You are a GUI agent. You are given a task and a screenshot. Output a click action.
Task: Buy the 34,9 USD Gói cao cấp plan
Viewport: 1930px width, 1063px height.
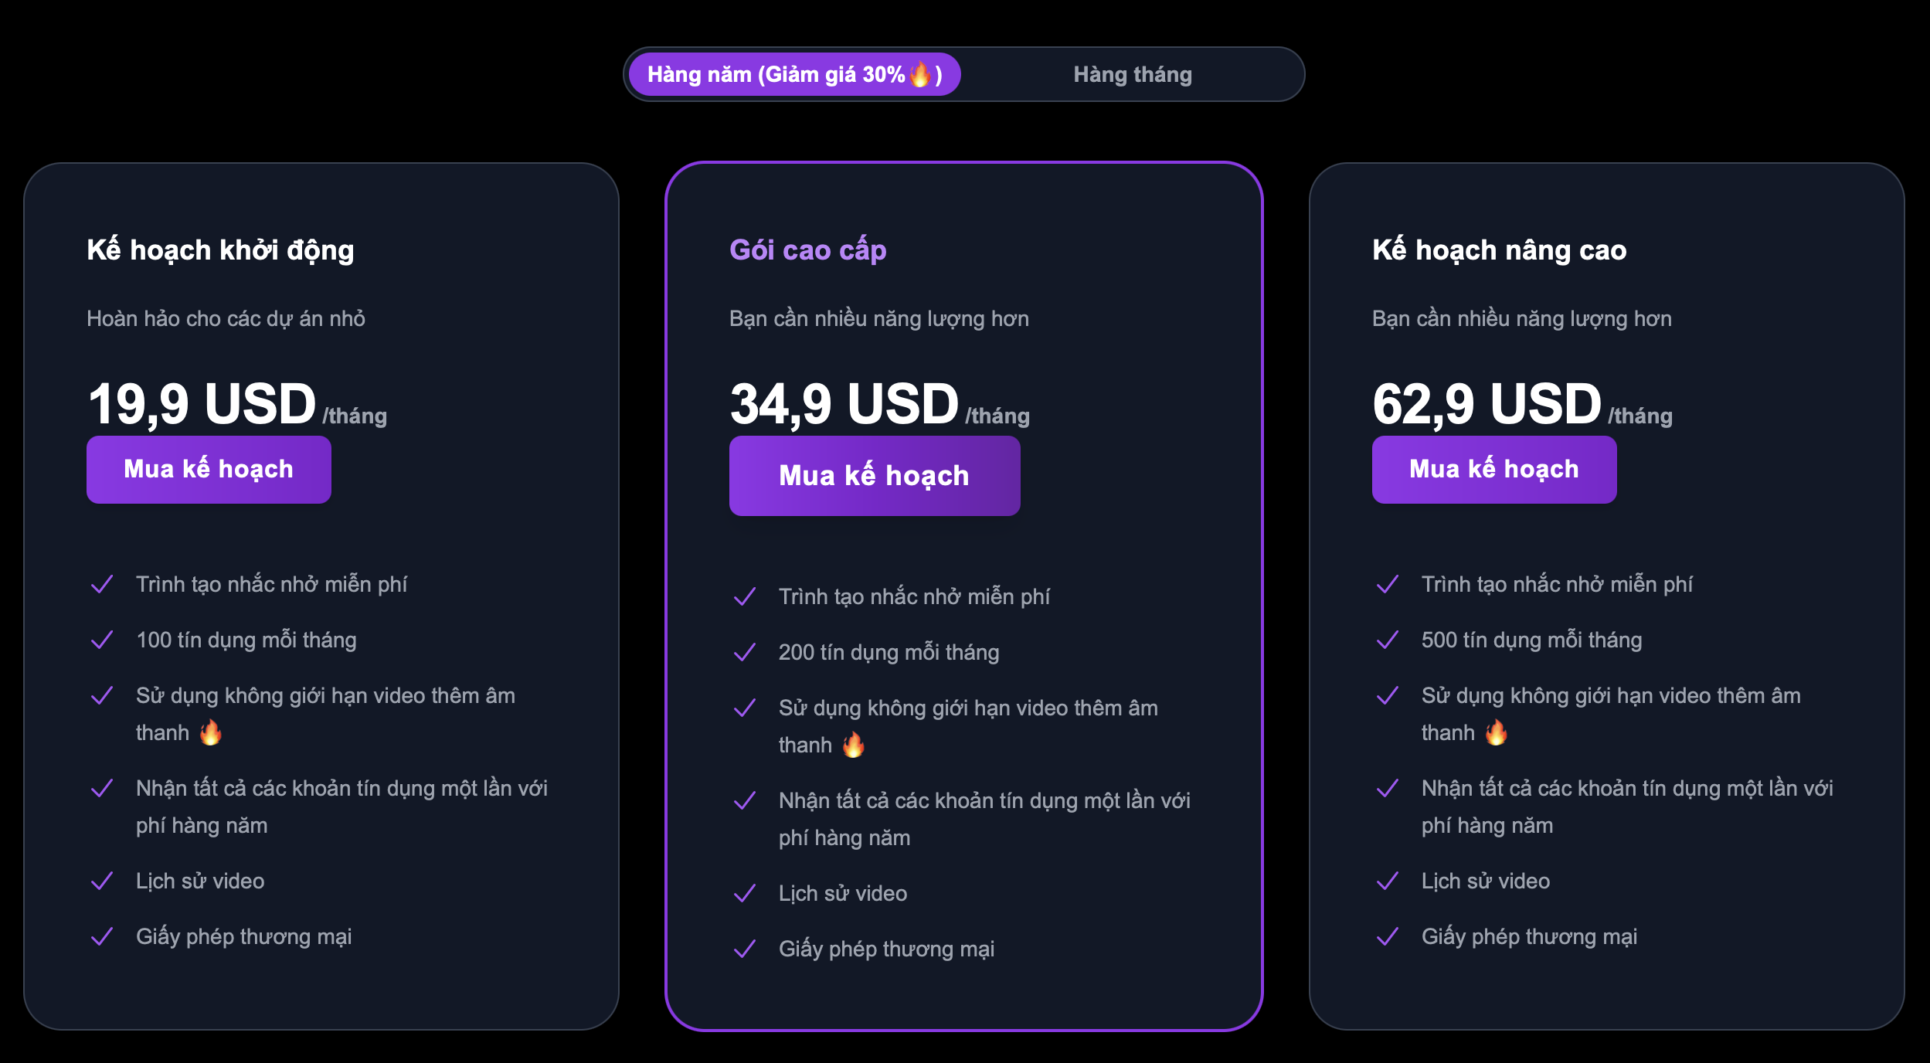(875, 475)
